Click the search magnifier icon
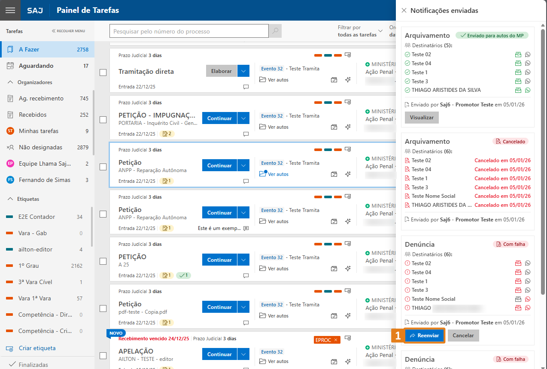The image size is (547, 369). coord(275,31)
